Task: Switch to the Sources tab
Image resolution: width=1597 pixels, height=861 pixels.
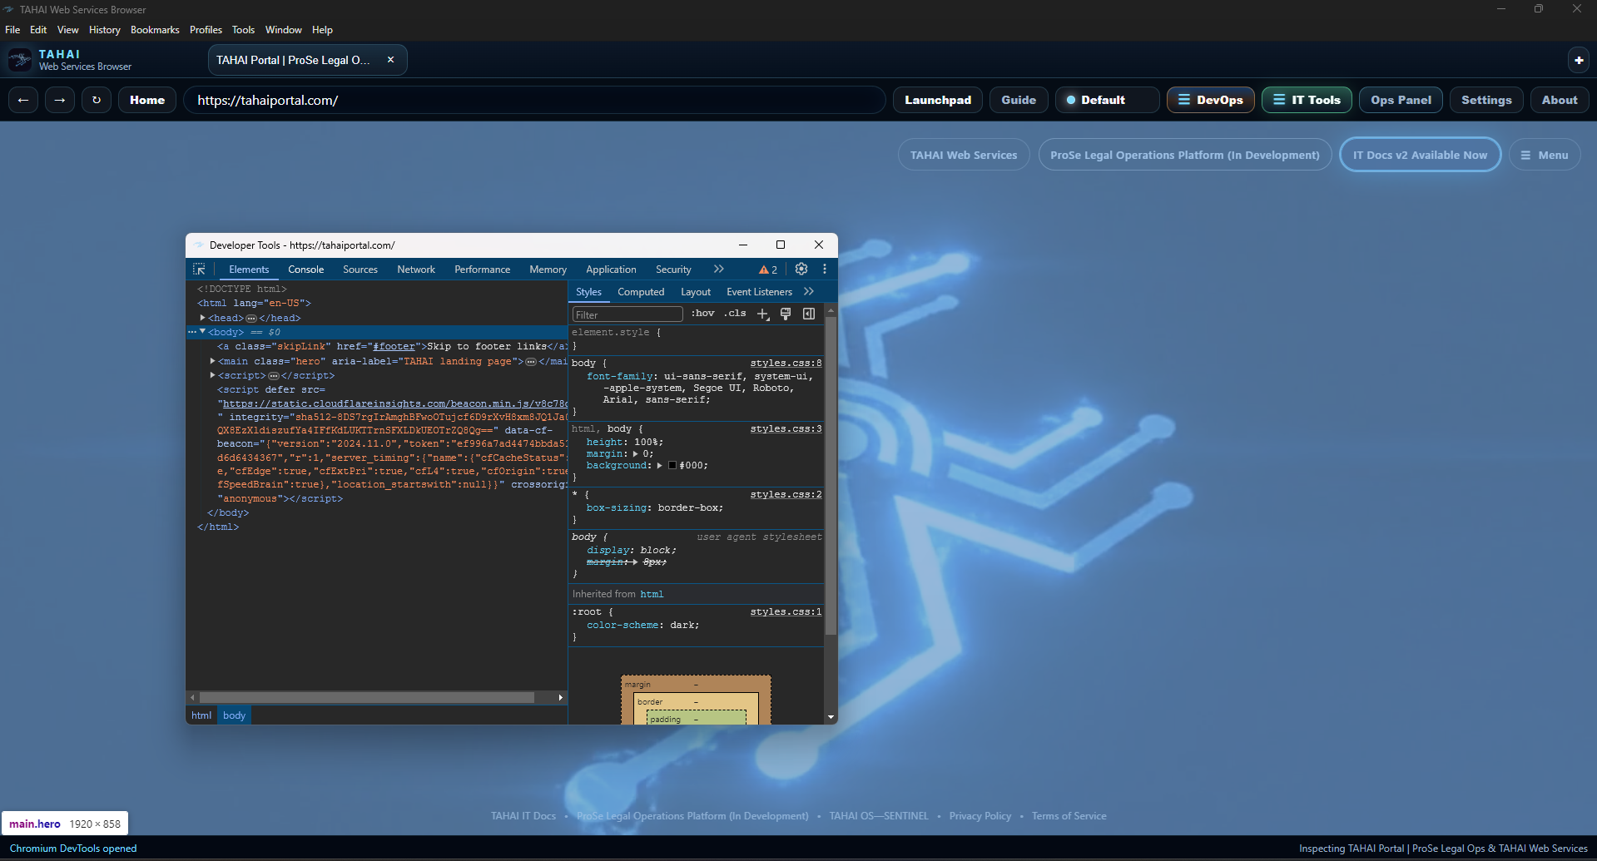Action: [x=360, y=270]
